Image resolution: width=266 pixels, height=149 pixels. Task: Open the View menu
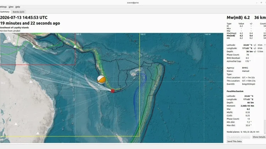point(11,7)
